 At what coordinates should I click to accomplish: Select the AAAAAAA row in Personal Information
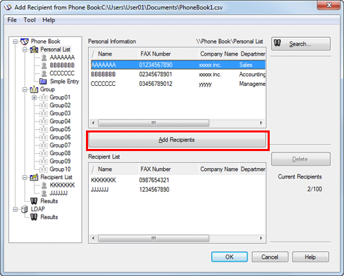click(178, 65)
